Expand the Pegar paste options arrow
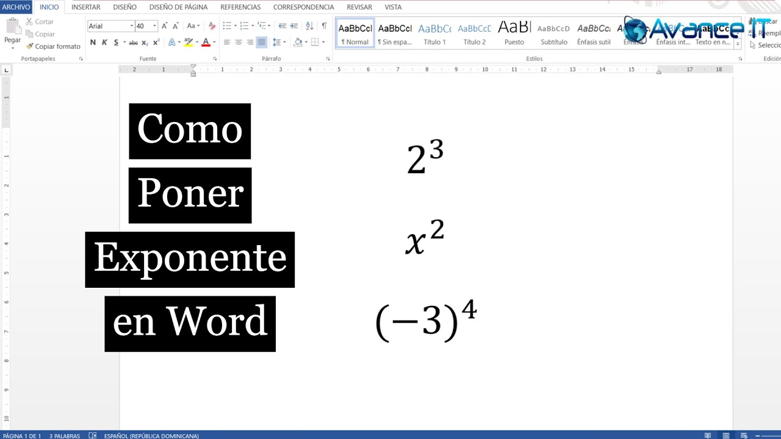The image size is (781, 439). [x=12, y=47]
